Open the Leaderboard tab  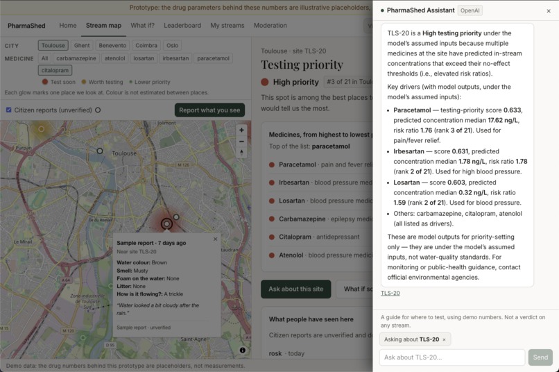click(182, 25)
